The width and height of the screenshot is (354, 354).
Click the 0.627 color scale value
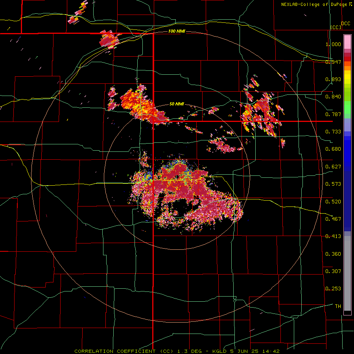[333, 167]
